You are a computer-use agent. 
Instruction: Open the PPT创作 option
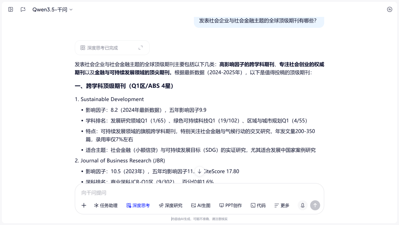click(x=231, y=205)
